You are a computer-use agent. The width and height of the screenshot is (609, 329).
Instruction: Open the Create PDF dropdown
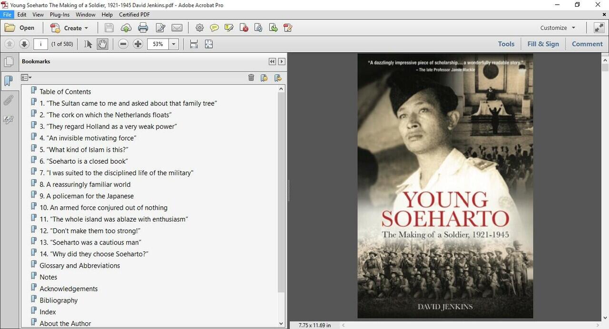[x=69, y=28]
